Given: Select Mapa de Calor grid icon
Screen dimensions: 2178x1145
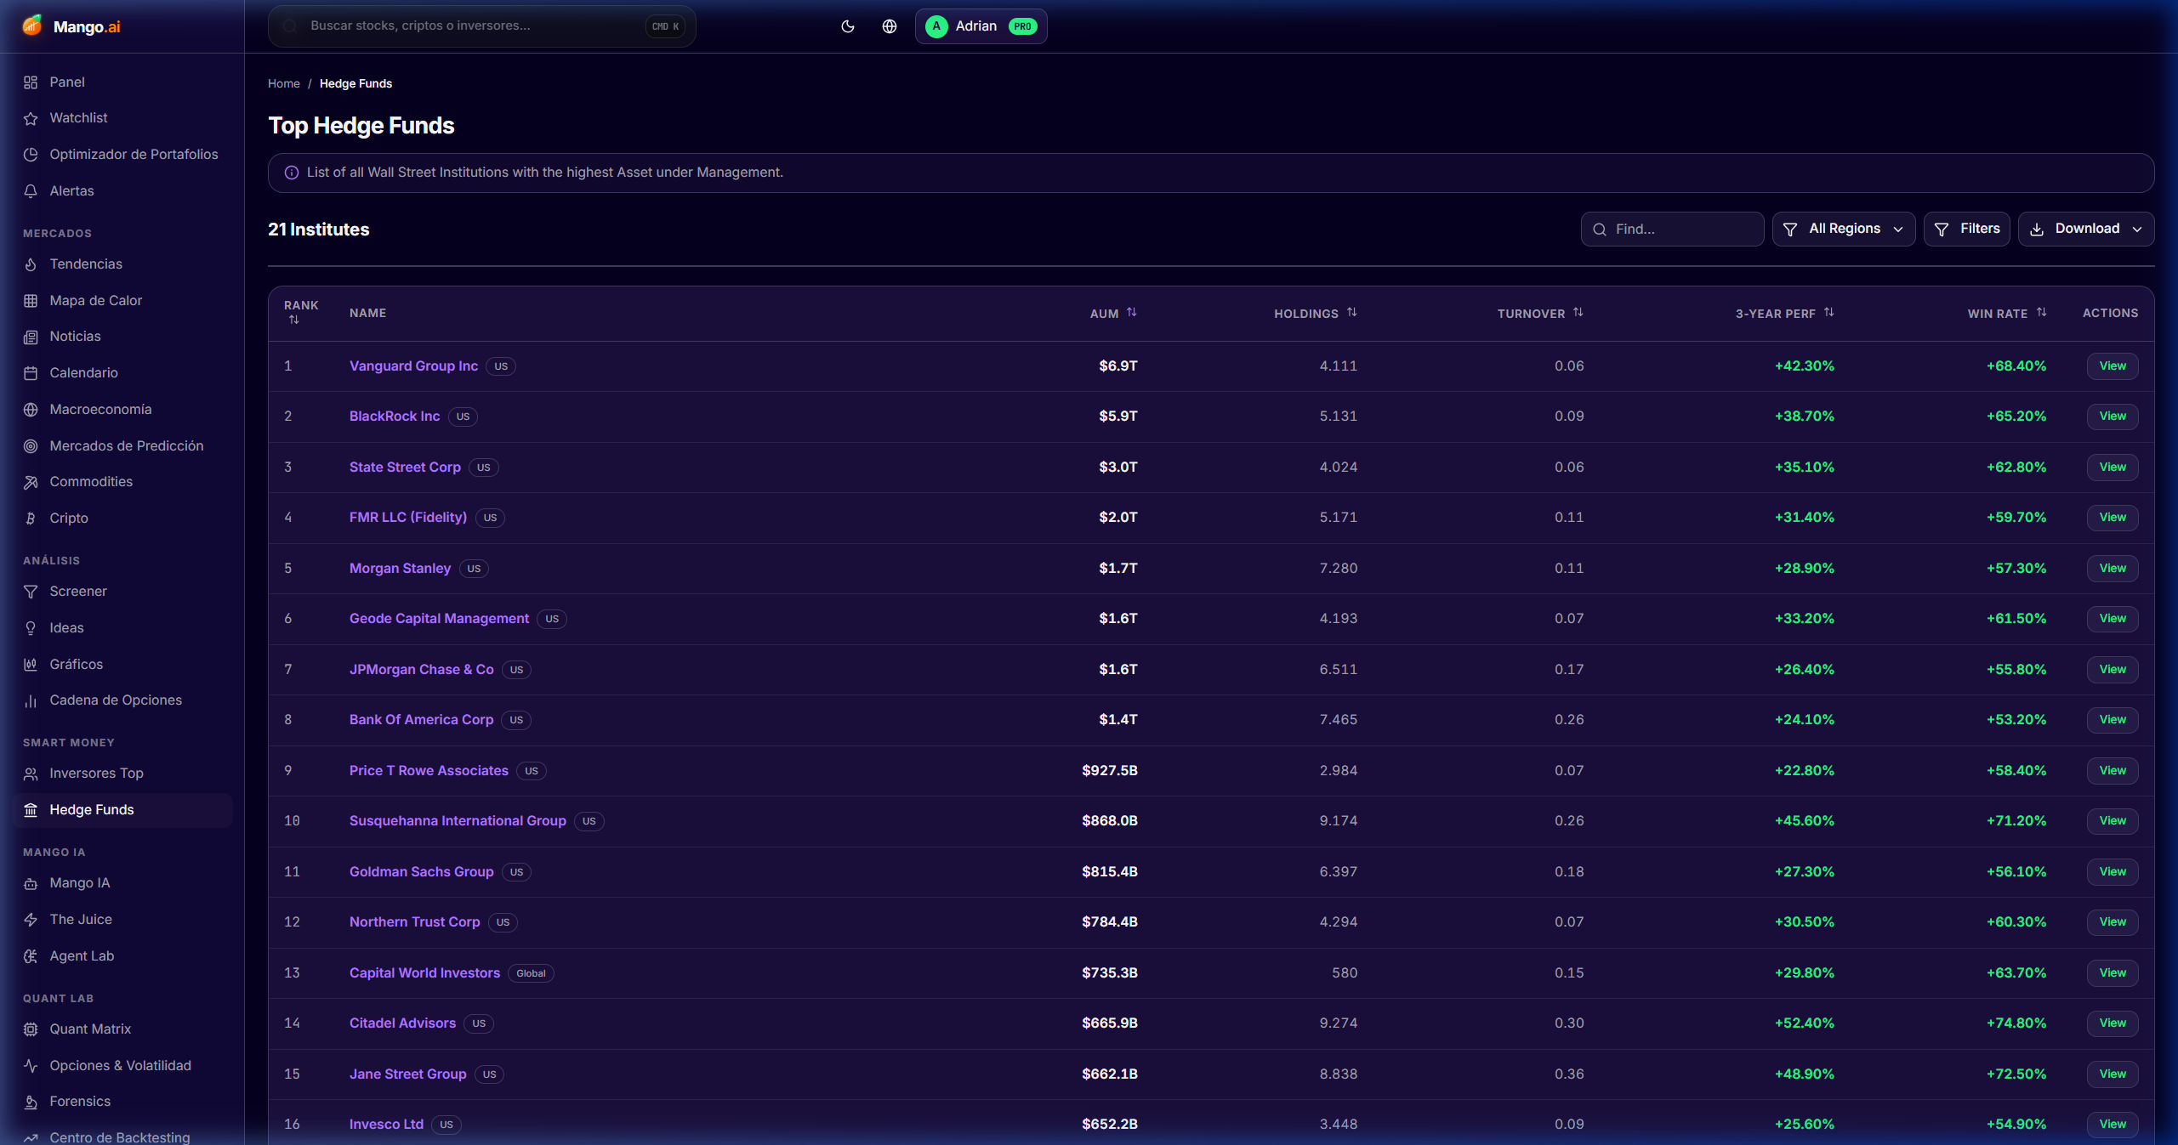Looking at the screenshot, I should click(x=31, y=301).
